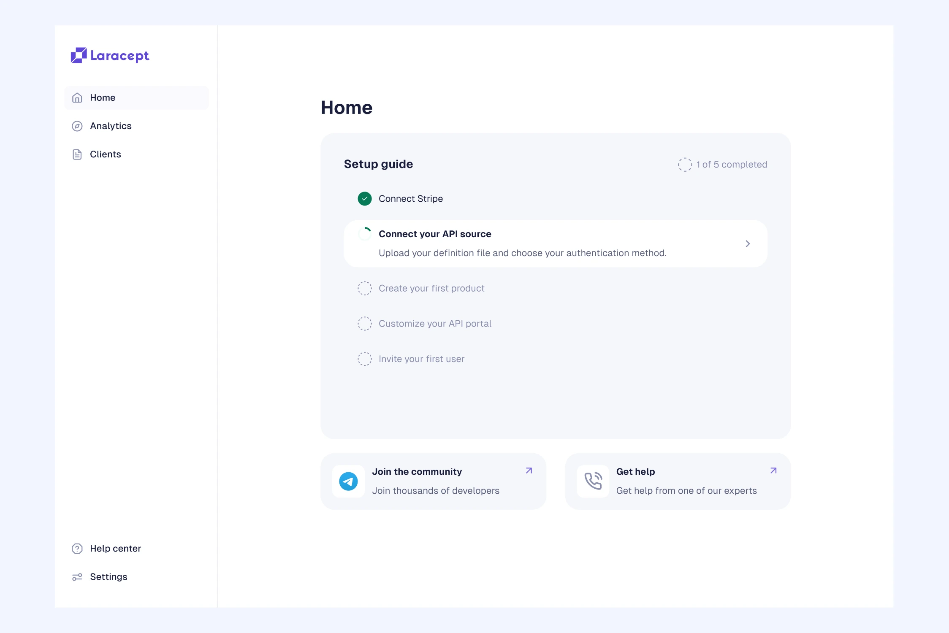Screen dimensions: 949x633
Task: Check the Customize your API portal circle
Action: coord(365,324)
